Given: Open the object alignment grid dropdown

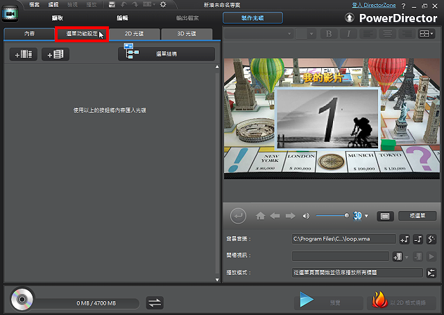Looking at the screenshot, I should [427, 34].
